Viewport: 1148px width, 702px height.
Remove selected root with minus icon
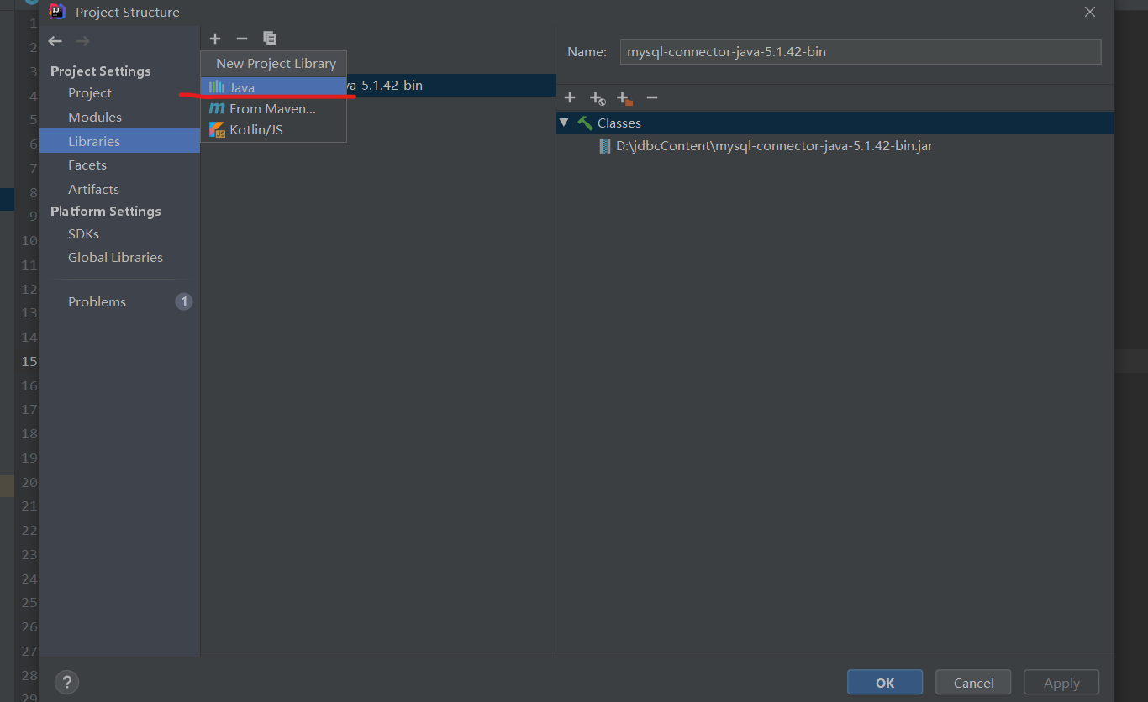tap(651, 98)
